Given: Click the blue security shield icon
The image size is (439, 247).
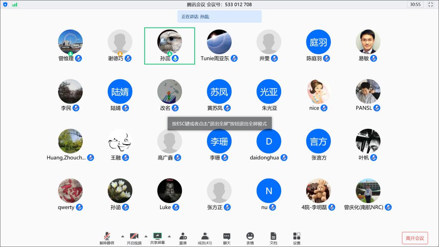Looking at the screenshot, I should click(x=5, y=5).
